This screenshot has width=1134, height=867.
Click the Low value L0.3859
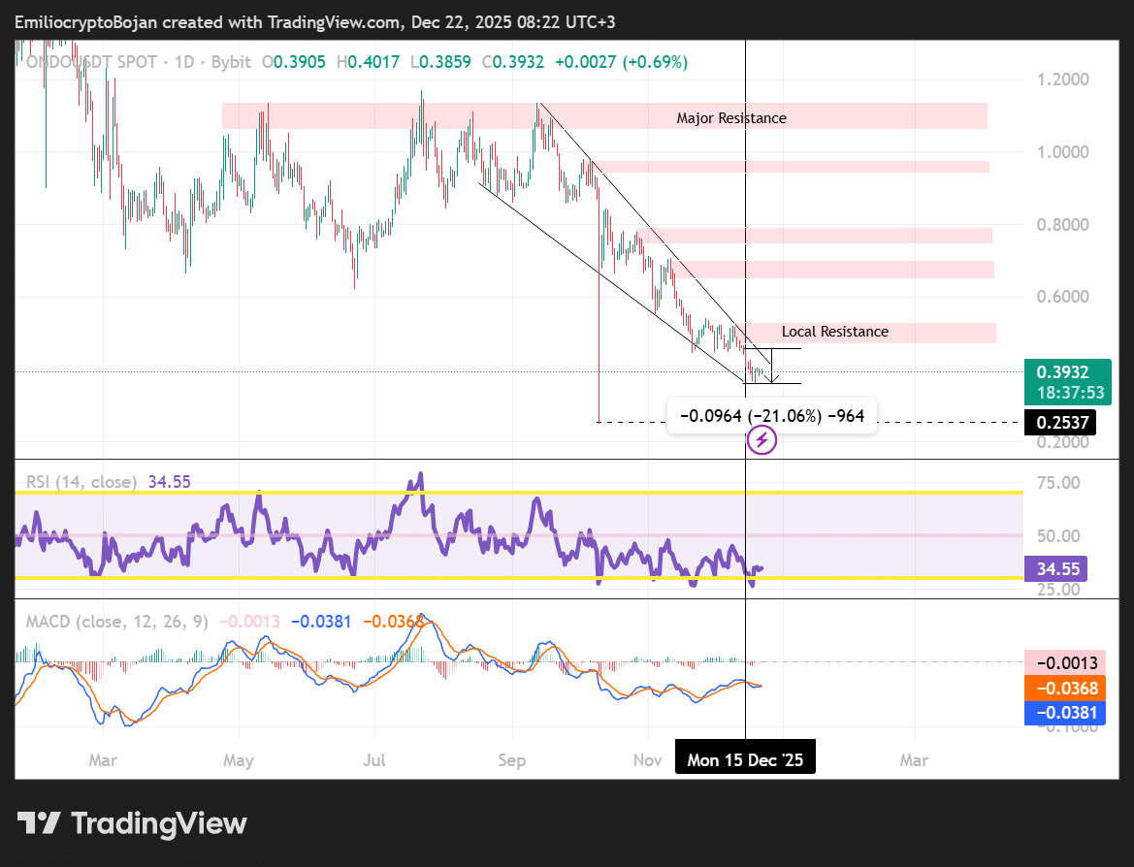(x=440, y=62)
